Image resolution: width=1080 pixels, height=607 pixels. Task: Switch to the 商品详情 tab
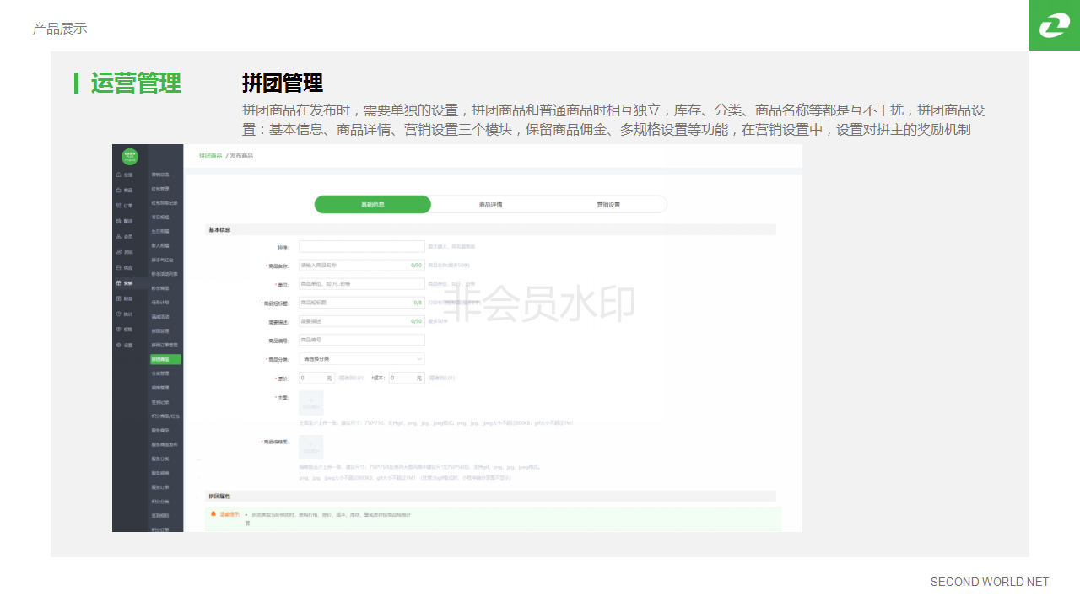click(x=490, y=205)
